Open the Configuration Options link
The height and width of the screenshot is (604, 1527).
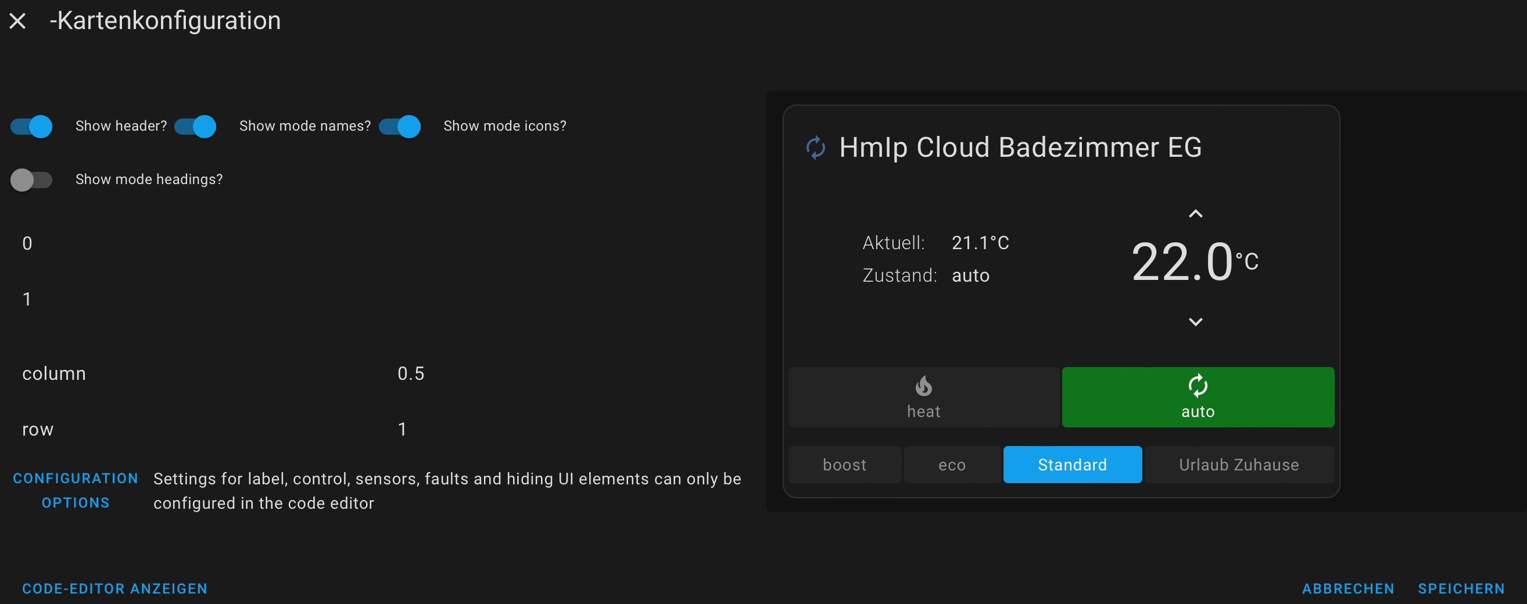click(x=76, y=490)
